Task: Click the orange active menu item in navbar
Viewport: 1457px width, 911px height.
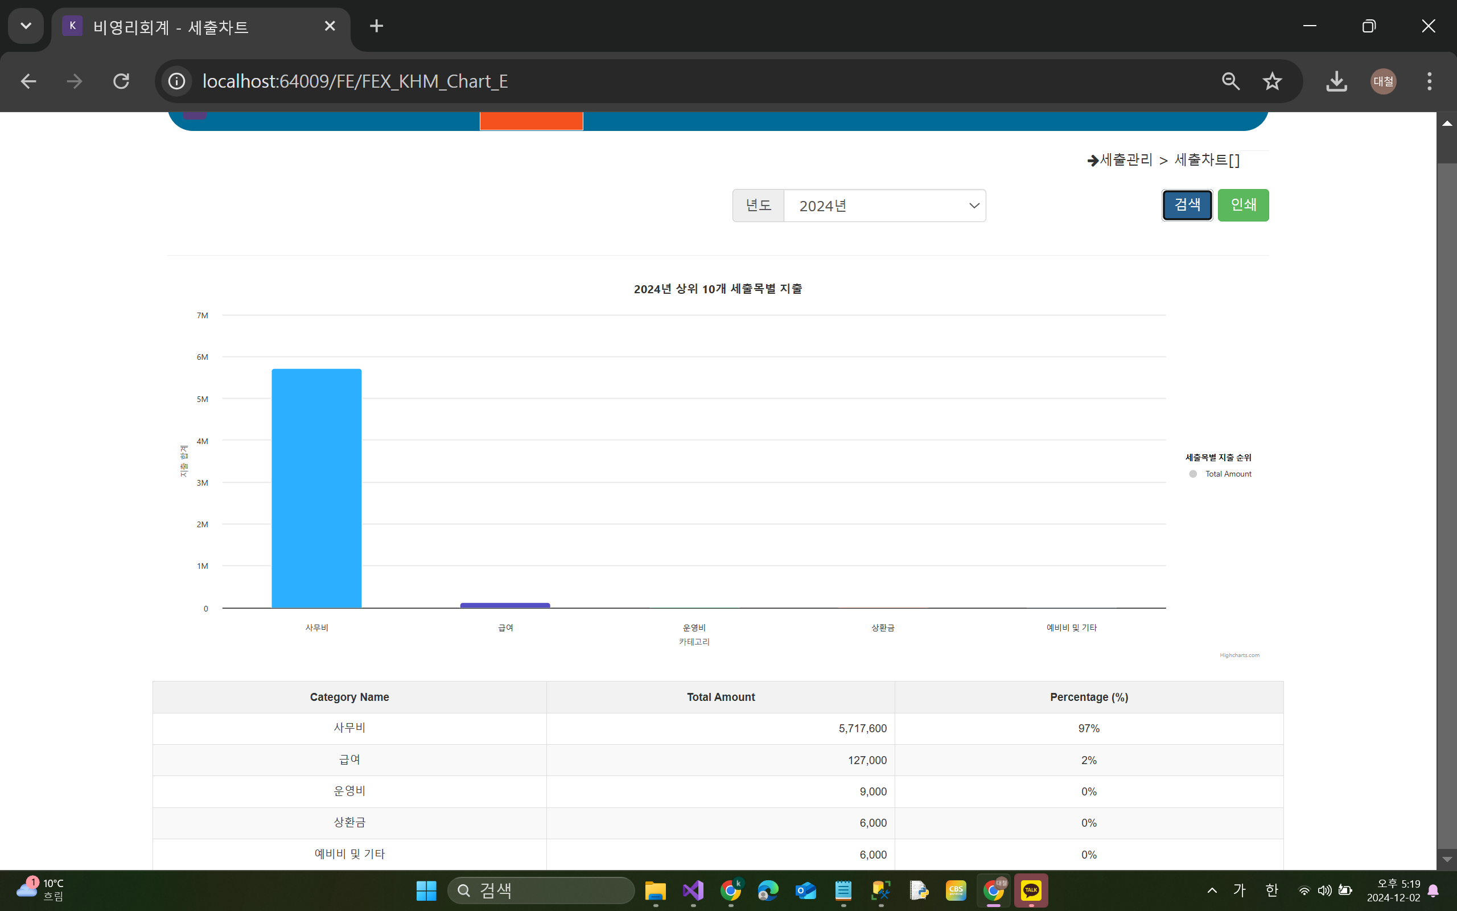Action: pos(531,121)
